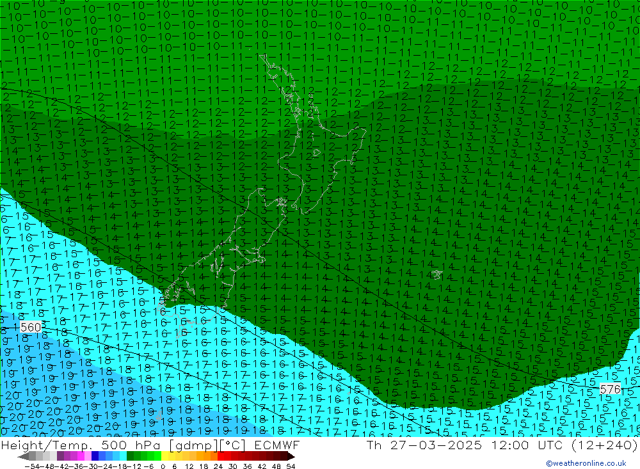Click the 576 contour label
Screen dimensions: 640x469
(x=610, y=389)
